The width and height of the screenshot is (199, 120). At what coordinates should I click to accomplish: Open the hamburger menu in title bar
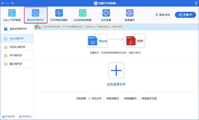coord(196,3)
